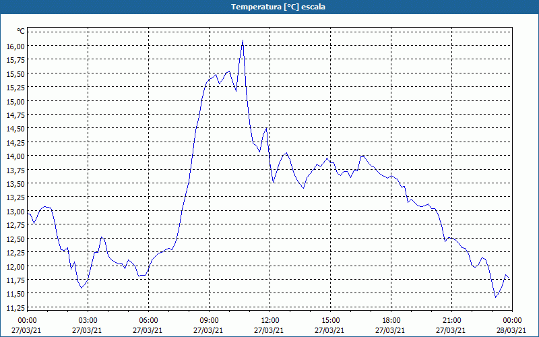
Task: Select the 12,00 y-axis label
Action: [15, 266]
